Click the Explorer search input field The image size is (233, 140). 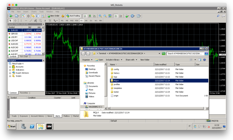[185, 54]
